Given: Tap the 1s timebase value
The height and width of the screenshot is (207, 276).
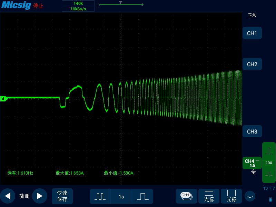Looking at the screenshot, I should [x=121, y=197].
